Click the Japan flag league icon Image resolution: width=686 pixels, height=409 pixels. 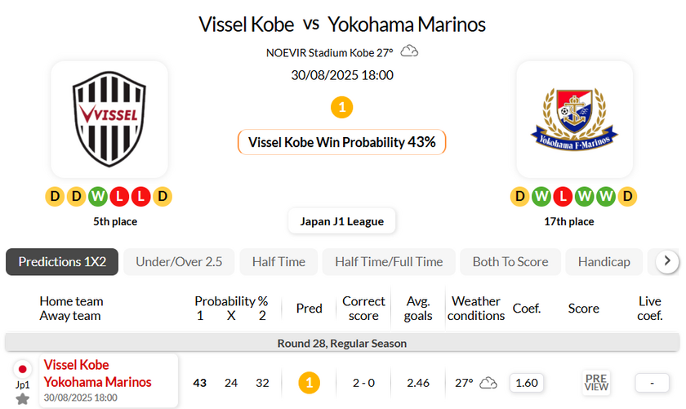click(23, 368)
